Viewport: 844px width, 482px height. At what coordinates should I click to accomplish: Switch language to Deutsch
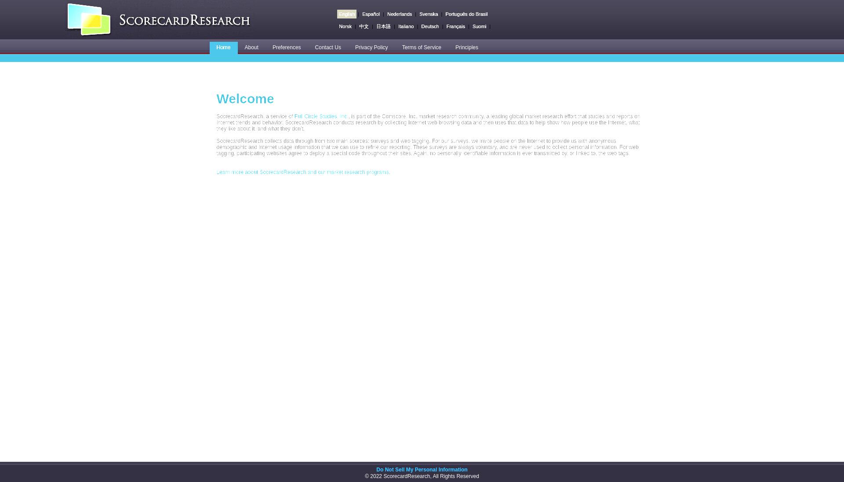(430, 26)
